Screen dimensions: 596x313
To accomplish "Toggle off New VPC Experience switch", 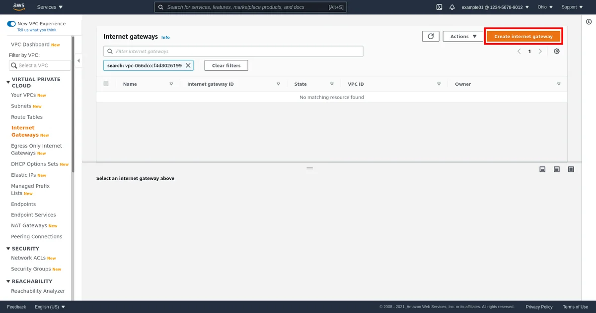I will point(11,24).
